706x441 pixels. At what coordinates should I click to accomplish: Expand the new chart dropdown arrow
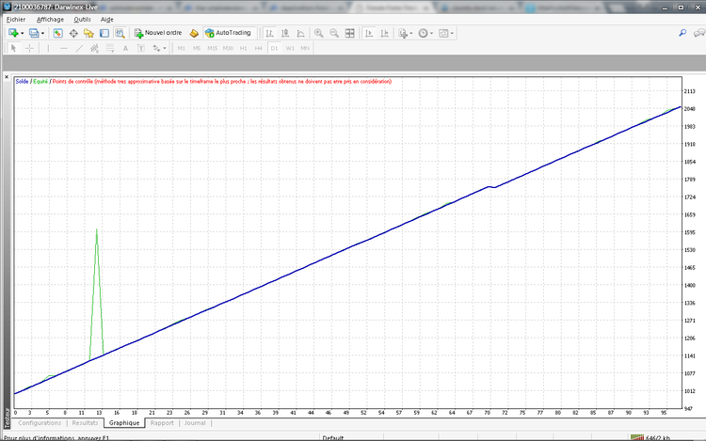22,33
